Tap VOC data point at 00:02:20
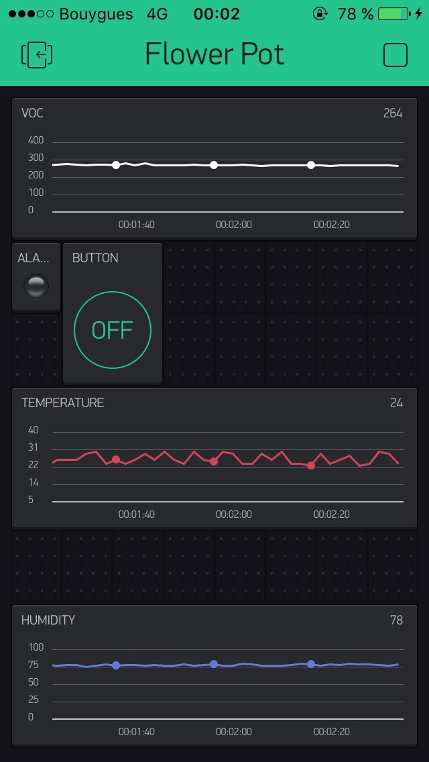This screenshot has width=429, height=762. [311, 165]
